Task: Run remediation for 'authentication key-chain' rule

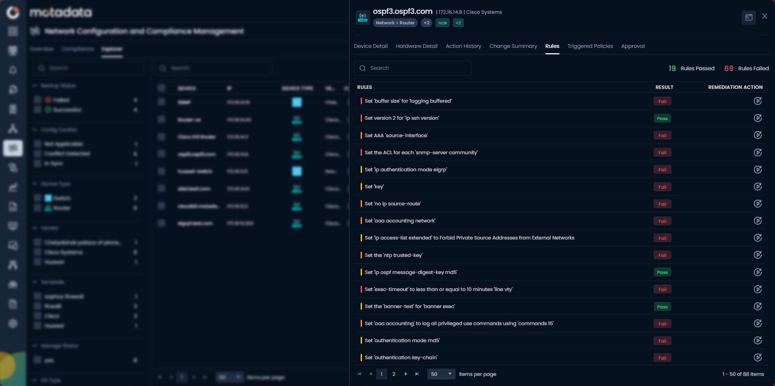Action: (758, 358)
